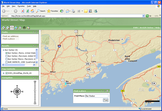Open the Tools menu
The height and width of the screenshot is (111, 162).
[29, 6]
